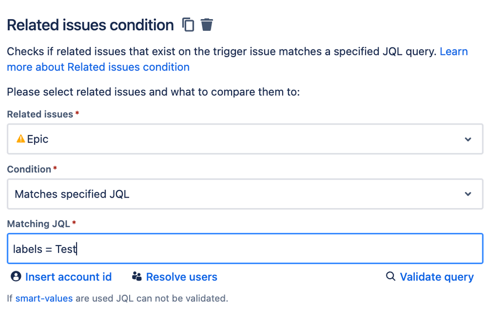Open the smart-values link
Viewport: 504px width, 309px height.
(44, 298)
